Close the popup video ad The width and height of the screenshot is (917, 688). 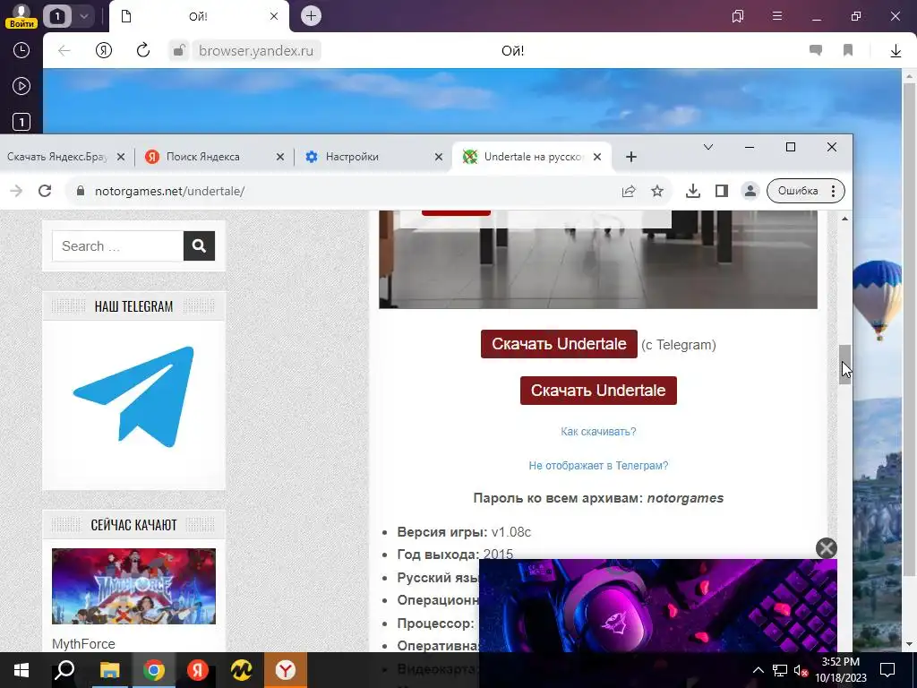click(826, 548)
